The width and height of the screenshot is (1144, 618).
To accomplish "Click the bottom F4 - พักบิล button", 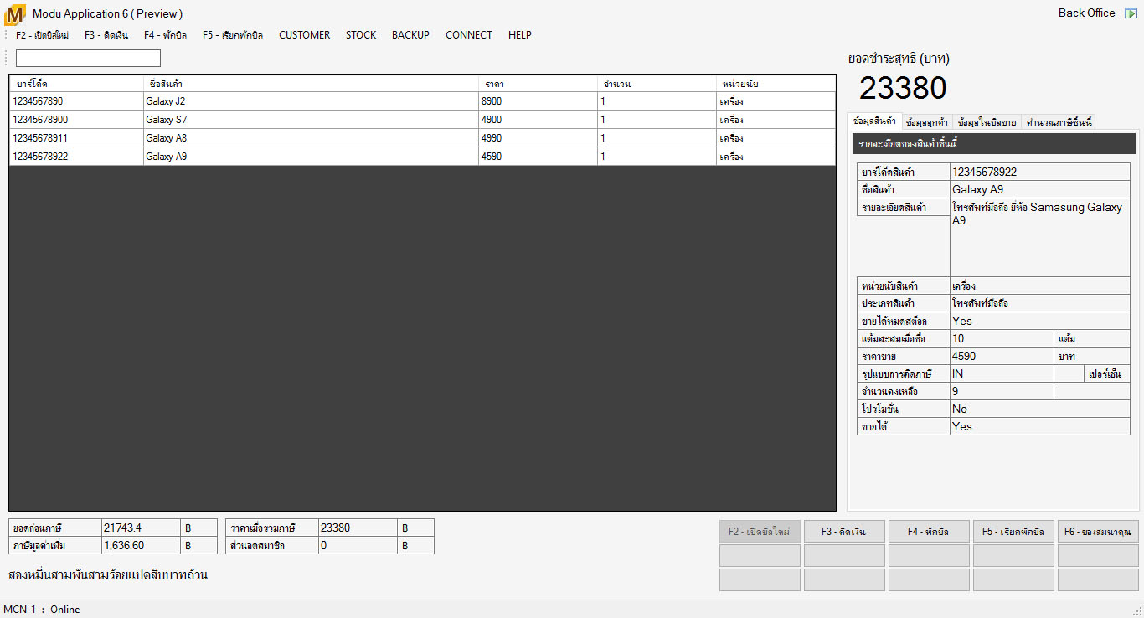I will 929,532.
